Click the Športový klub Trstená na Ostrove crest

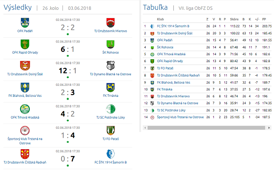point(25,130)
